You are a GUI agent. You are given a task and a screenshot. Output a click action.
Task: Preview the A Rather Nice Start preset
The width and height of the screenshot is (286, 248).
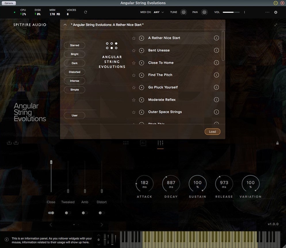pyautogui.click(x=141, y=38)
